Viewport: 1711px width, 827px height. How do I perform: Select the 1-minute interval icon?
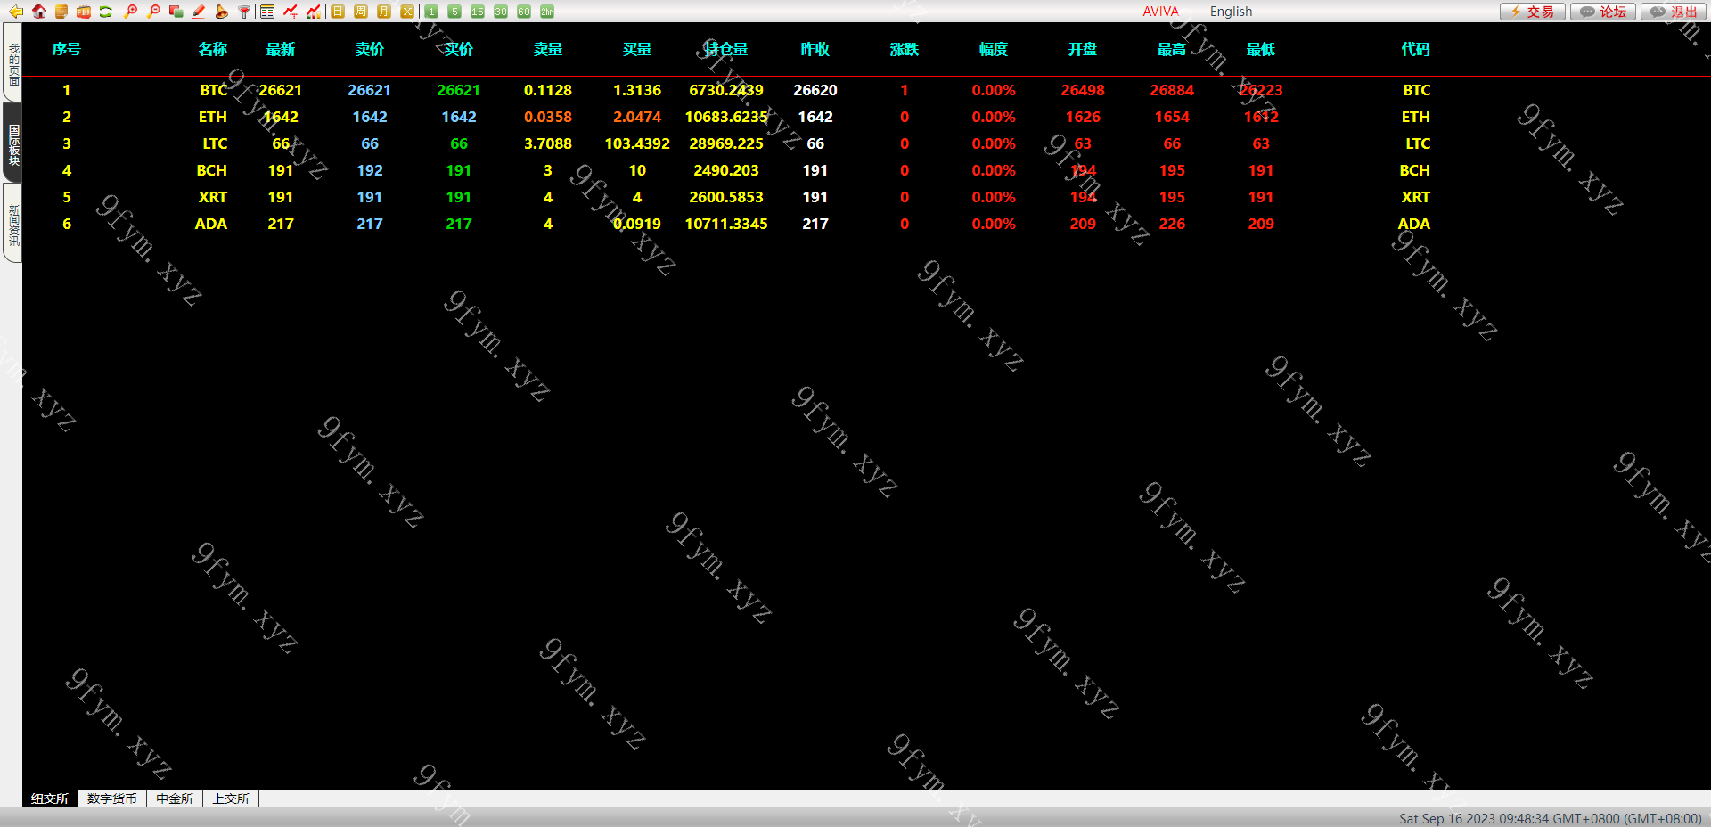tap(431, 12)
